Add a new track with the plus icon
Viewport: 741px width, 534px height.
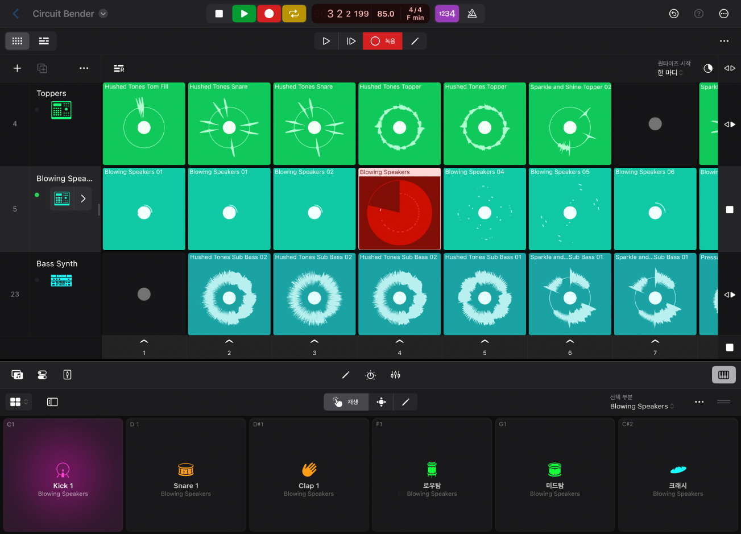point(17,68)
